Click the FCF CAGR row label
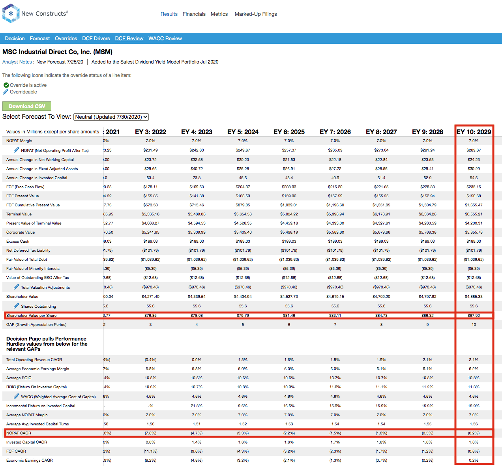Image resolution: width=502 pixels, height=466 pixels. click(16, 451)
